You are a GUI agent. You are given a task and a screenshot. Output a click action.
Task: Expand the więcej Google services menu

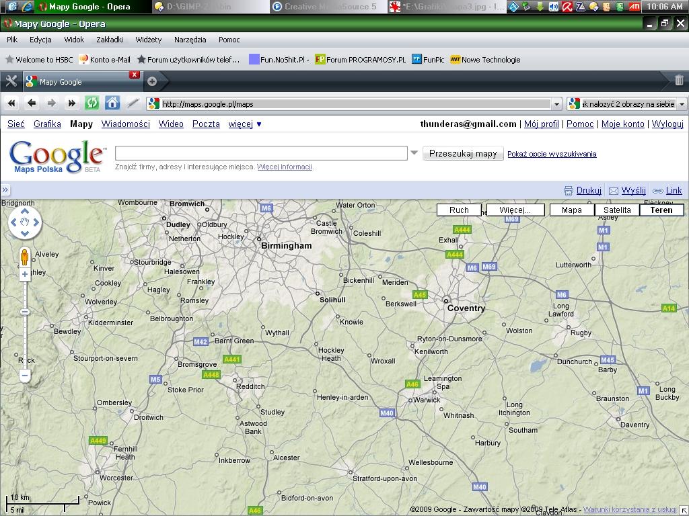[245, 124]
